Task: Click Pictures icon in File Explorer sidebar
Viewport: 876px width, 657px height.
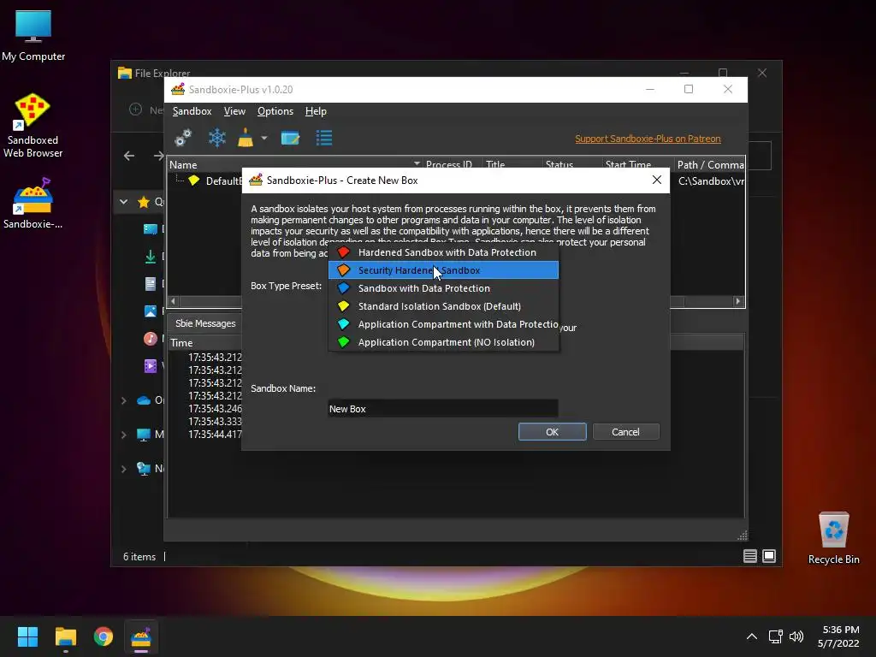Action: point(151,311)
